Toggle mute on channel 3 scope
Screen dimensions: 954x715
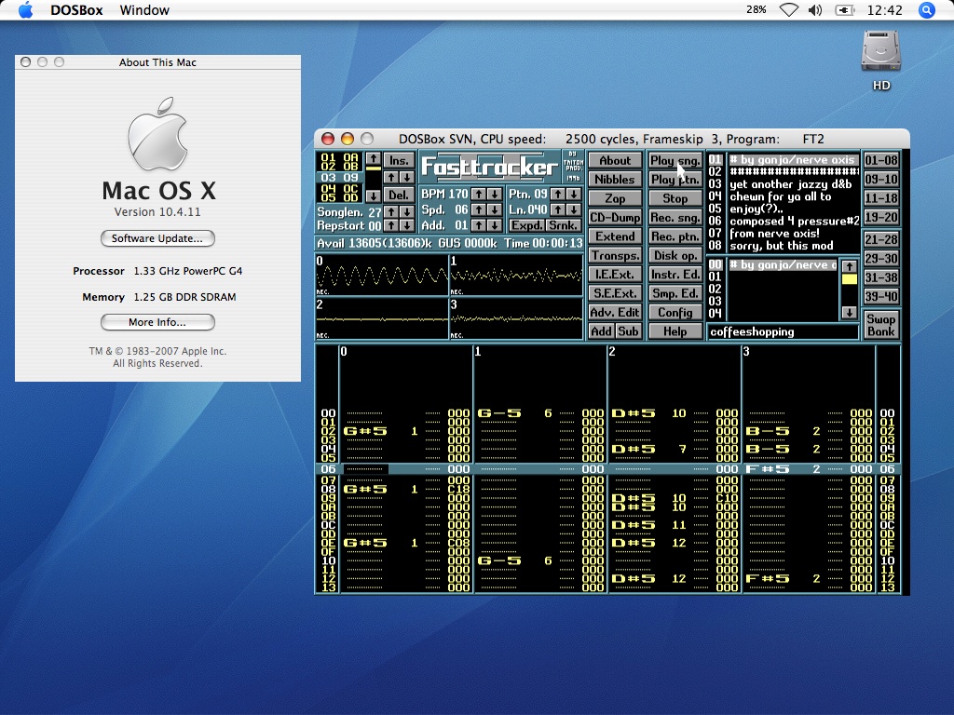click(515, 318)
